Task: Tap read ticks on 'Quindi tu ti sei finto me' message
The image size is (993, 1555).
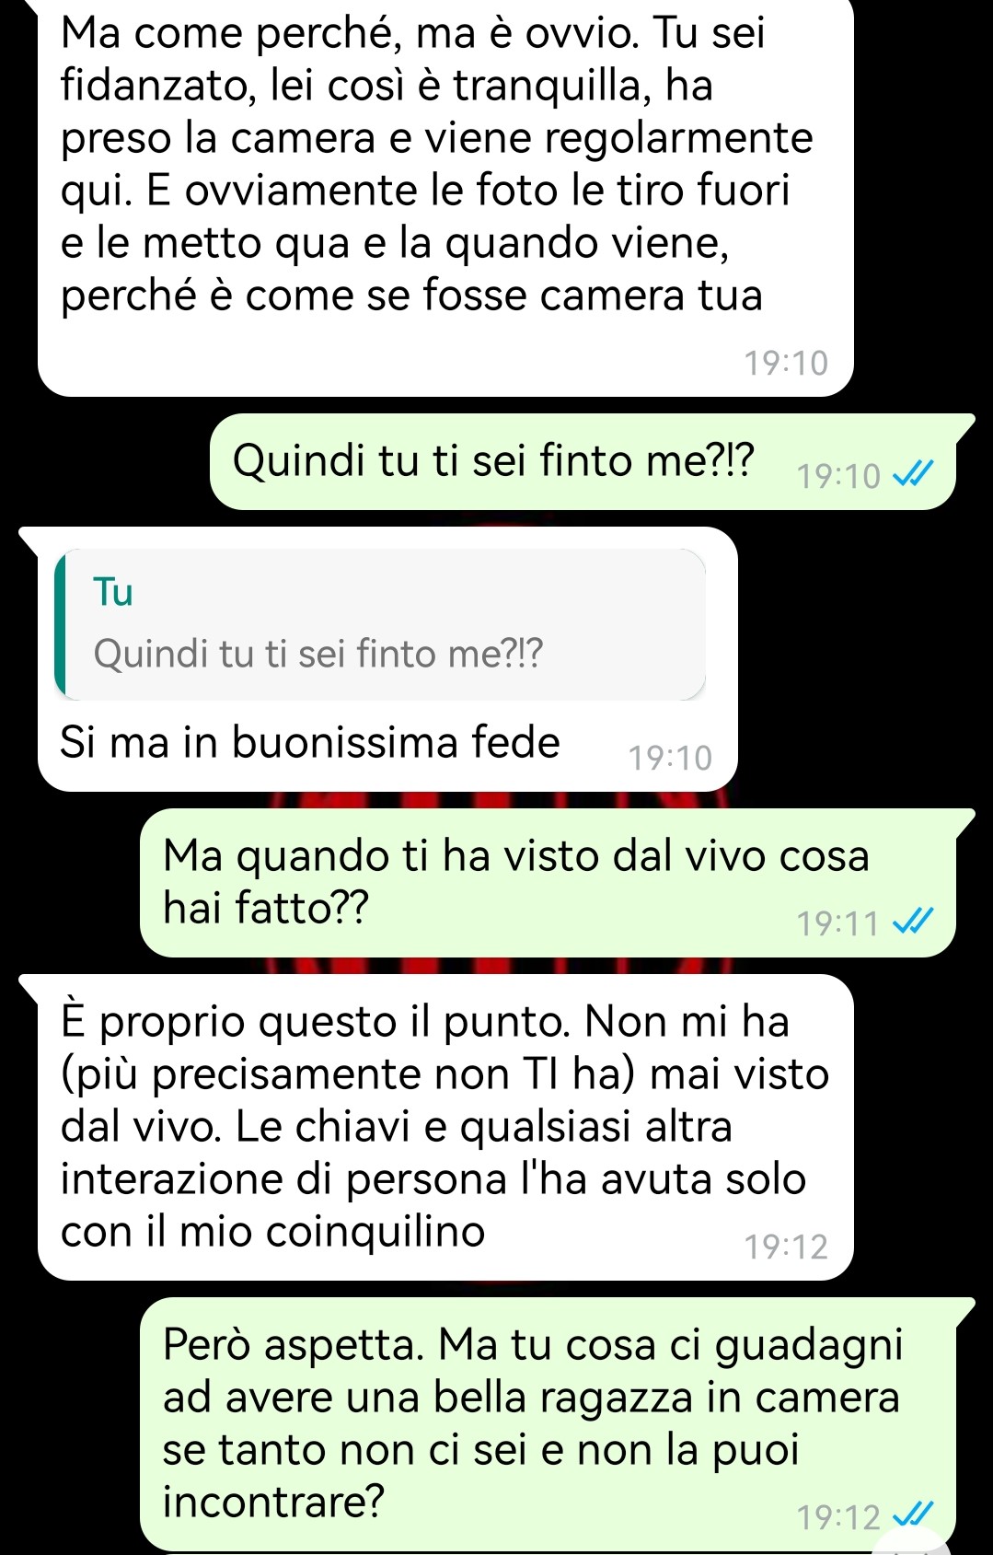Action: click(x=915, y=475)
